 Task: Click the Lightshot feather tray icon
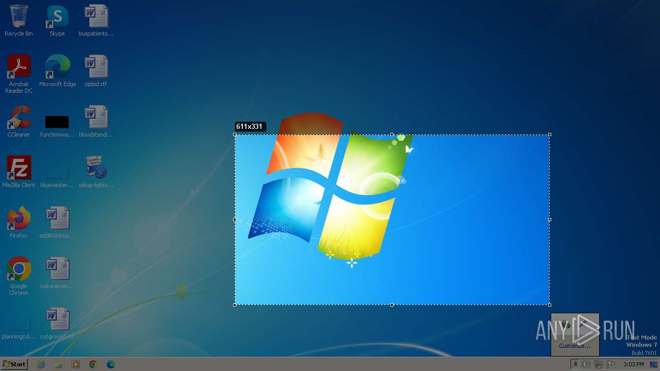pyautogui.click(x=583, y=325)
